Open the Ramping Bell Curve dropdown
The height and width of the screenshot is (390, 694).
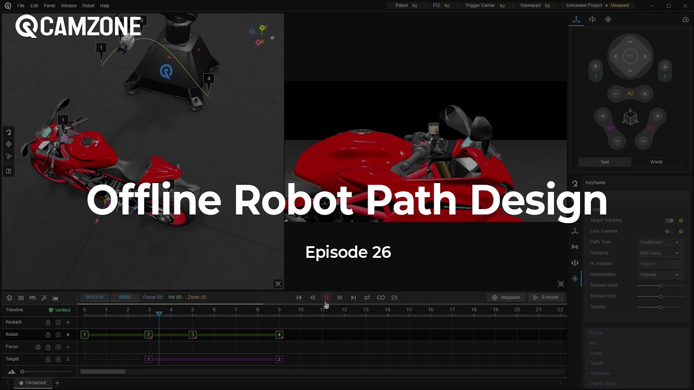(x=660, y=253)
